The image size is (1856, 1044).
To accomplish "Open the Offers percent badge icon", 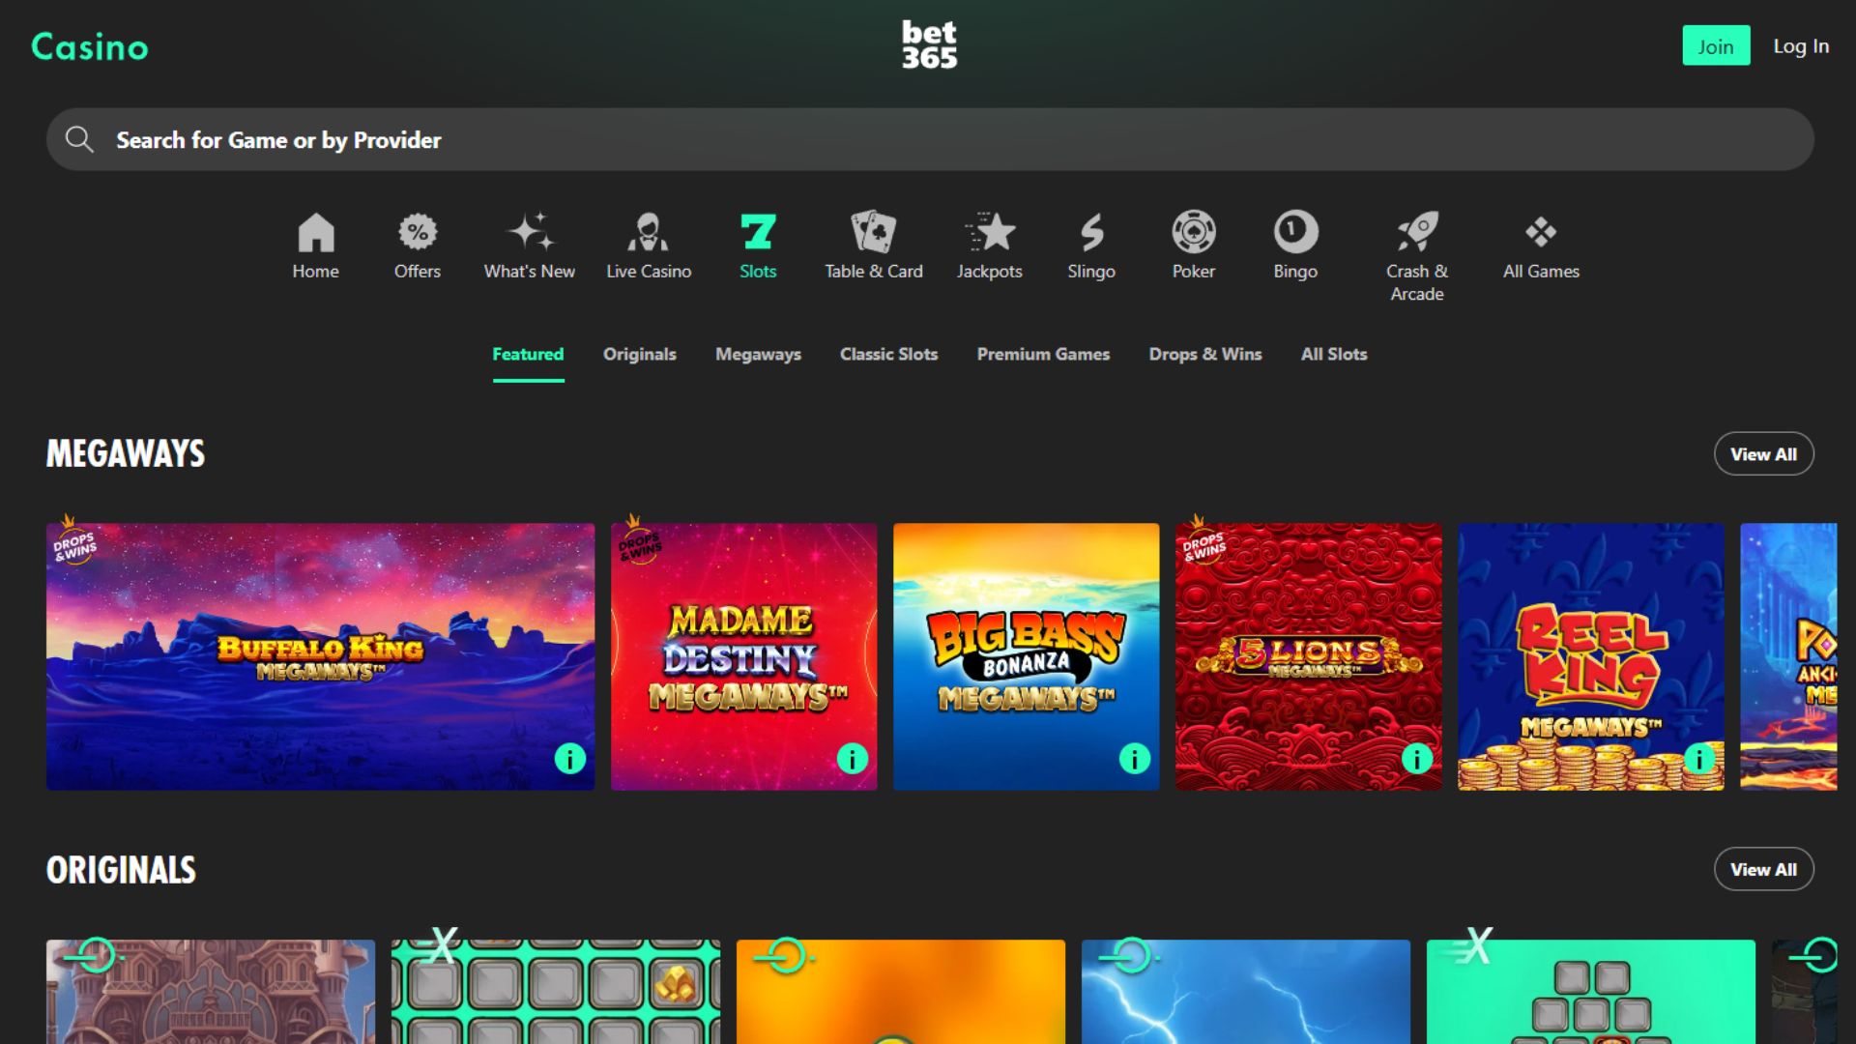I will click(418, 232).
